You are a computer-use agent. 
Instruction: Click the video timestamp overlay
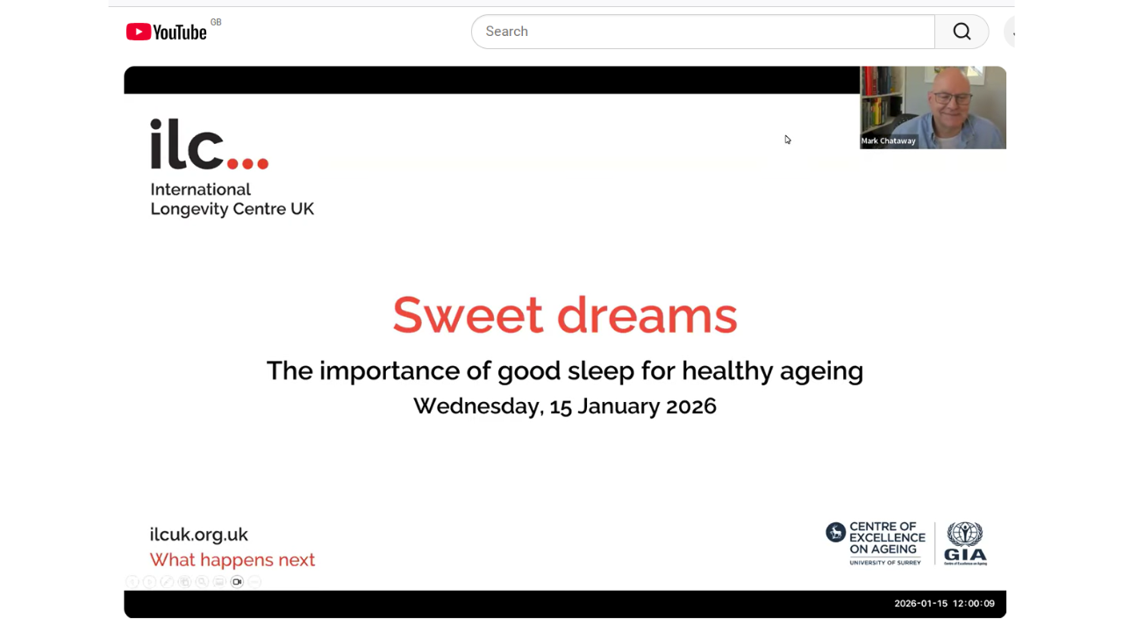coord(944,603)
